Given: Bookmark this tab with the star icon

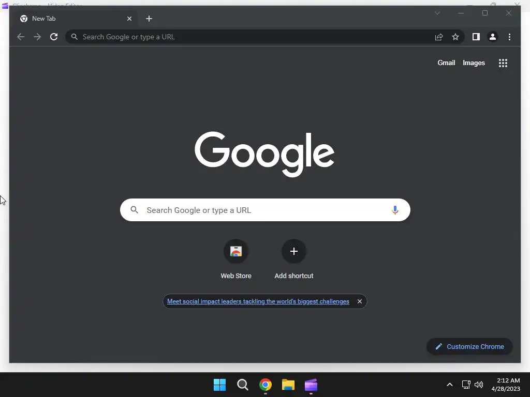Looking at the screenshot, I should coord(455,37).
